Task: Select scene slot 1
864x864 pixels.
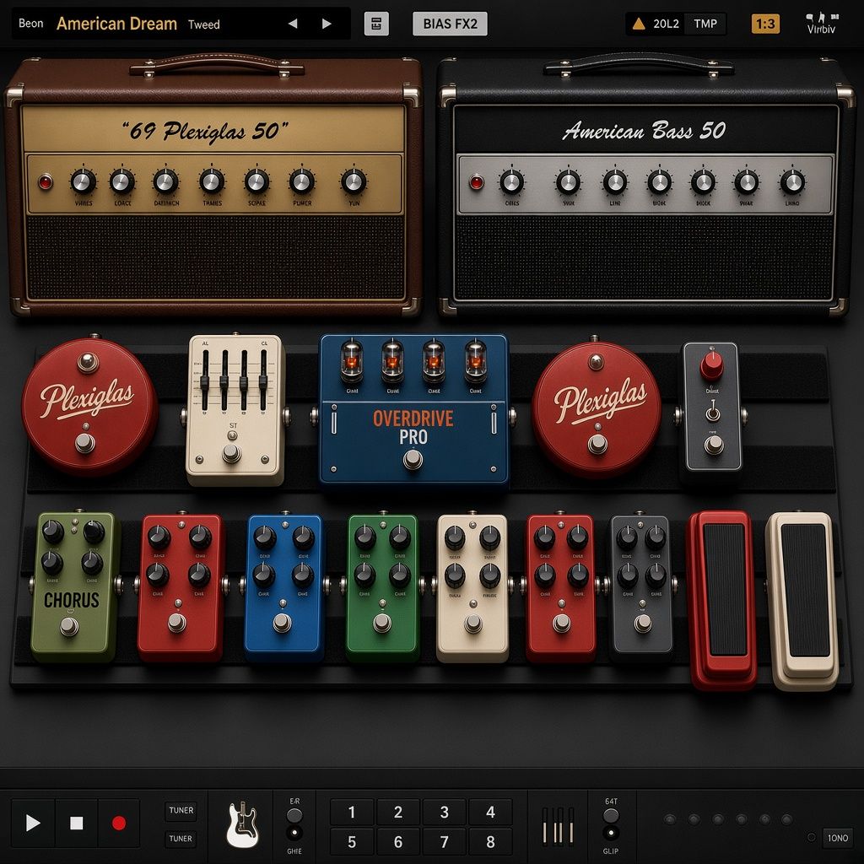Action: tap(352, 813)
